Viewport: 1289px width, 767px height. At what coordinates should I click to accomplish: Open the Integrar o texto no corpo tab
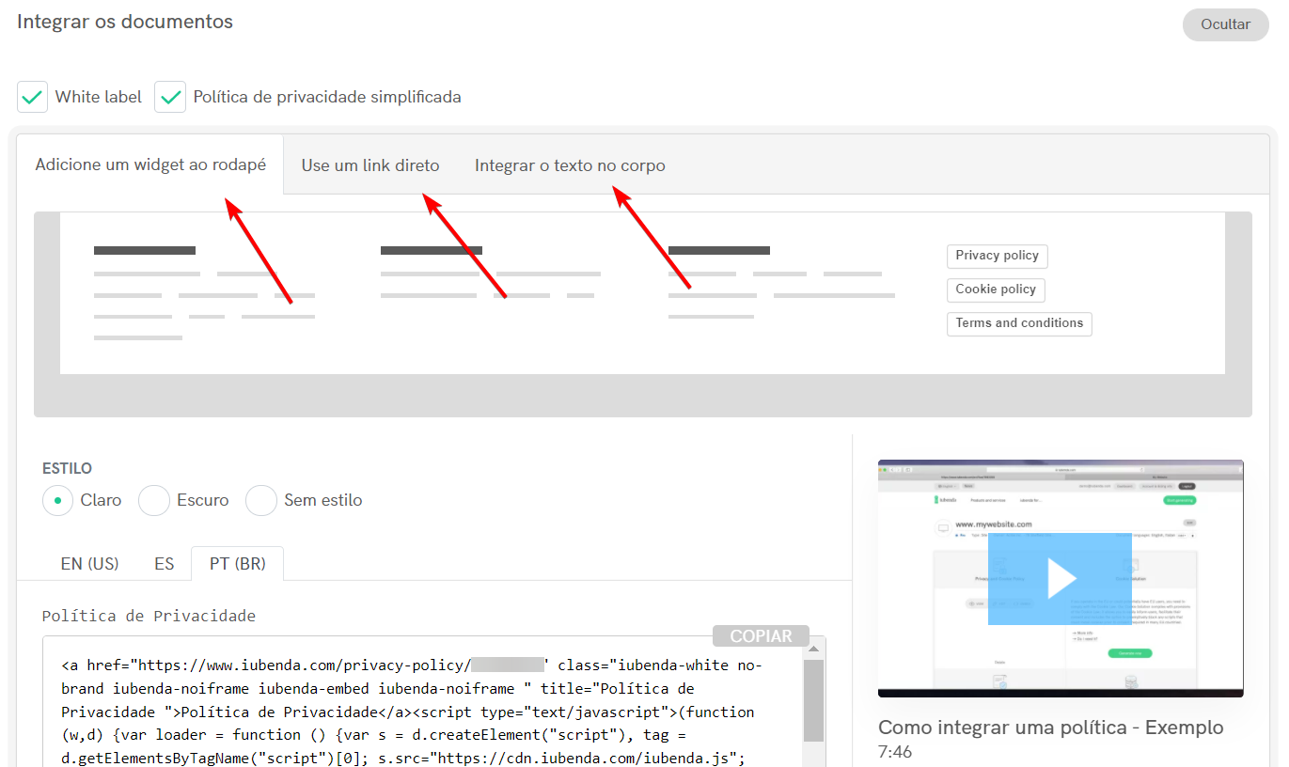tap(569, 165)
